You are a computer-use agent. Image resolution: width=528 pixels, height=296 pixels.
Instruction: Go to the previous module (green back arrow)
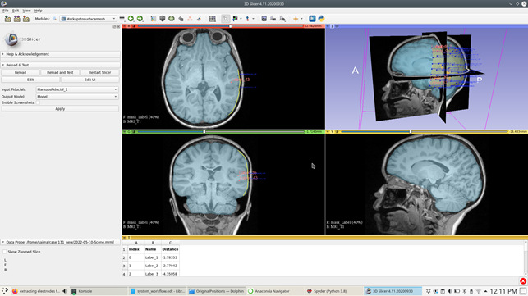[x=131, y=19]
